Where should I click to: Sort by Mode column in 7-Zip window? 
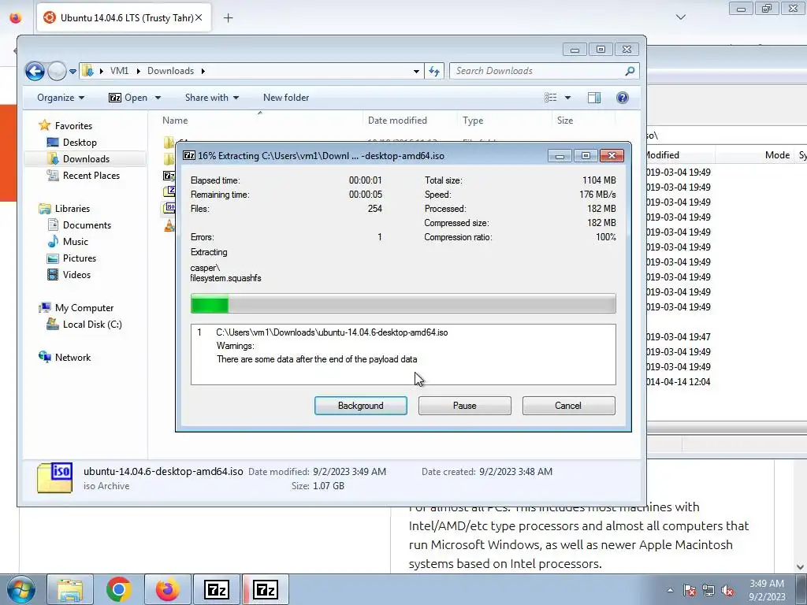pyautogui.click(x=777, y=155)
